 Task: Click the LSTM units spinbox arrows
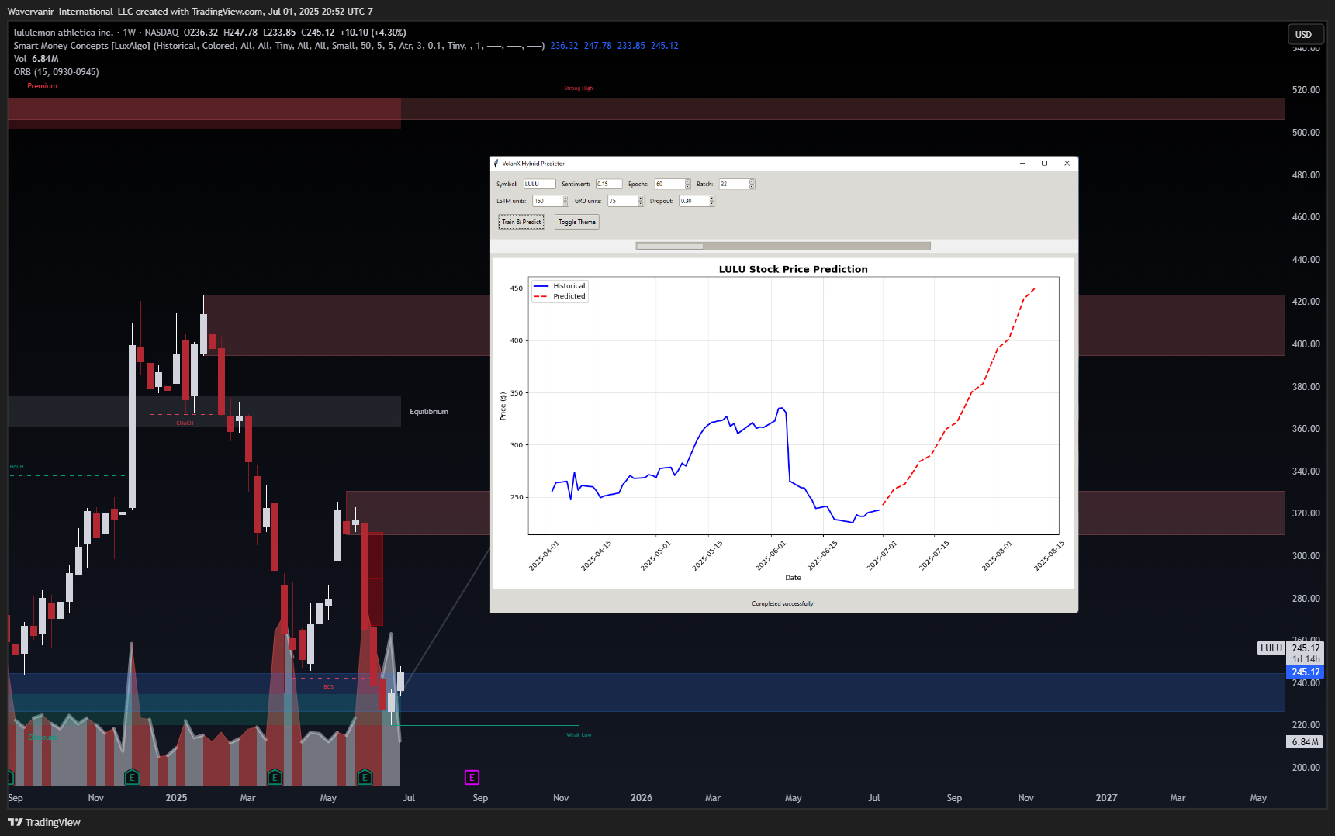(x=565, y=201)
